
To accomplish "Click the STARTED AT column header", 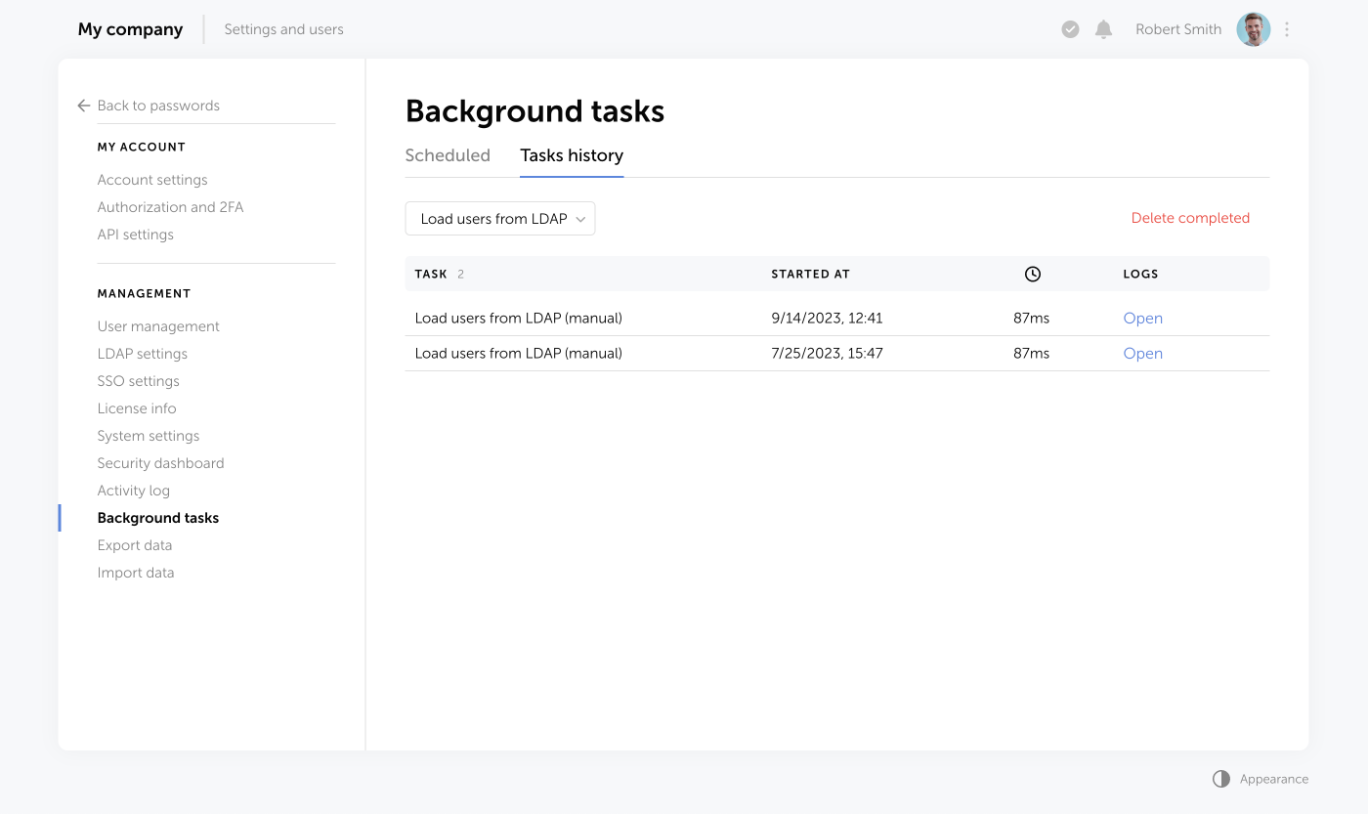I will 810,274.
